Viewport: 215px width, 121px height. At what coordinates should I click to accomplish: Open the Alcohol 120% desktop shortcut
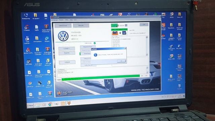point(28,51)
